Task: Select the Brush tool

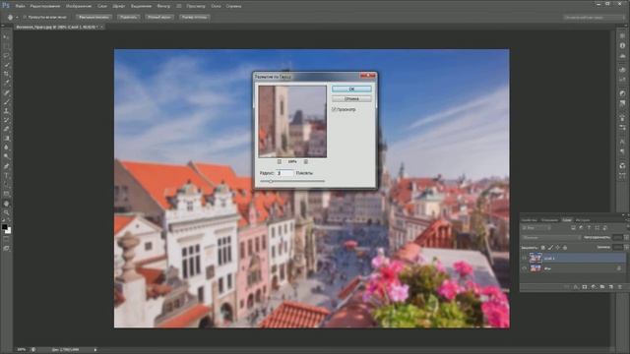Action: coord(6,102)
